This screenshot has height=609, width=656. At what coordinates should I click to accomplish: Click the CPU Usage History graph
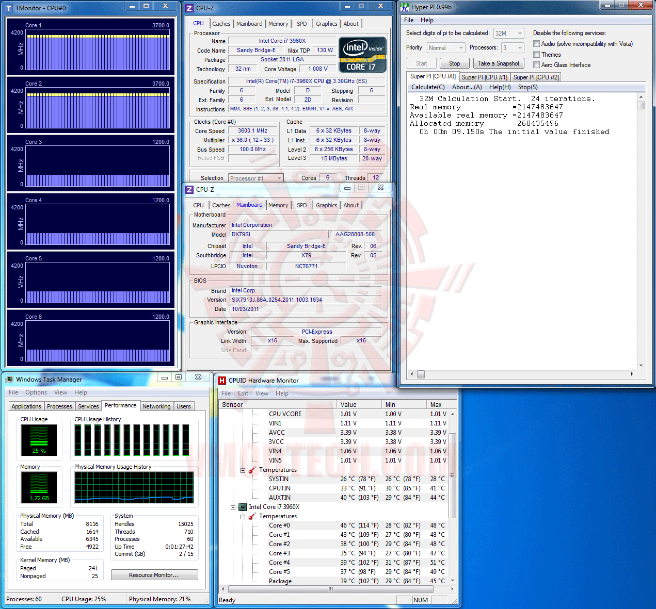click(132, 440)
